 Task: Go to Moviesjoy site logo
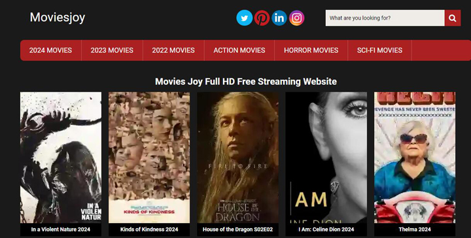tap(58, 18)
